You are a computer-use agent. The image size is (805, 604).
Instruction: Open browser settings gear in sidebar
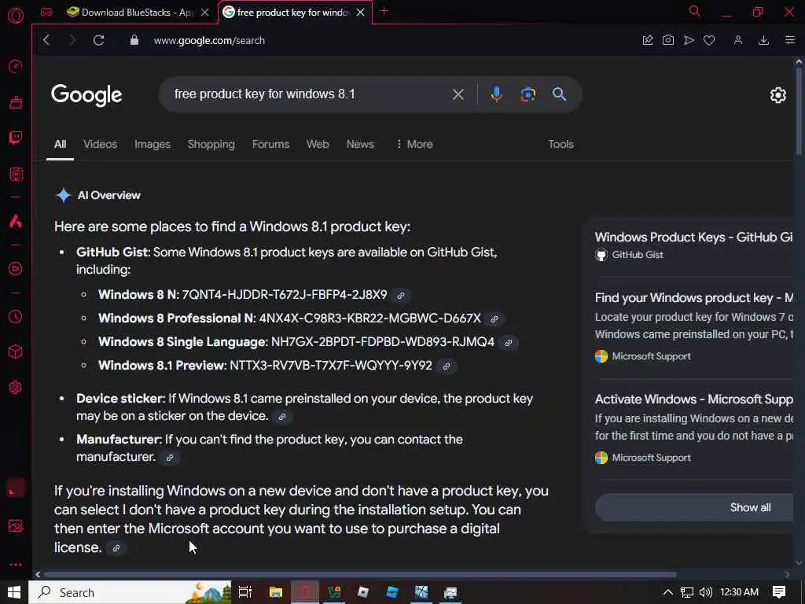[x=16, y=387]
